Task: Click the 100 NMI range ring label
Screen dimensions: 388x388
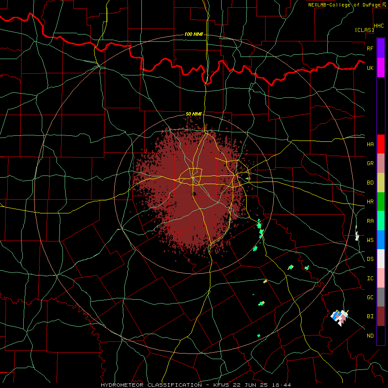Action: [194, 34]
